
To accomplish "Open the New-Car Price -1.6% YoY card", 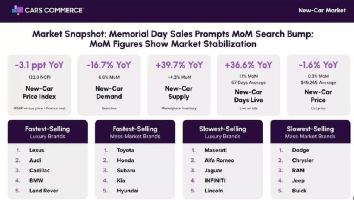I will (318, 85).
